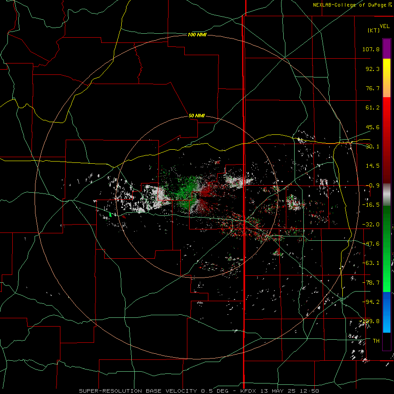Viewport: 394px width, 394px height.
Task: Select the [KT] units label
Action: coord(374,30)
